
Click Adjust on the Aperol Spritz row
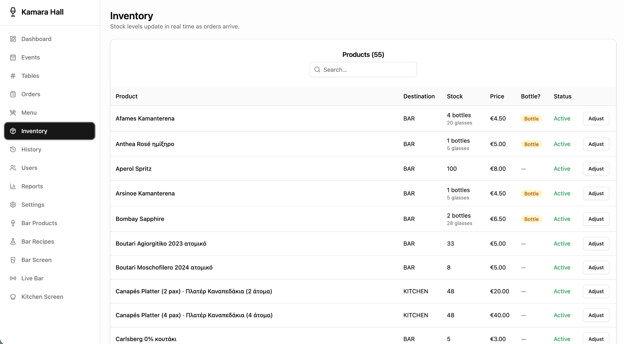(x=596, y=169)
